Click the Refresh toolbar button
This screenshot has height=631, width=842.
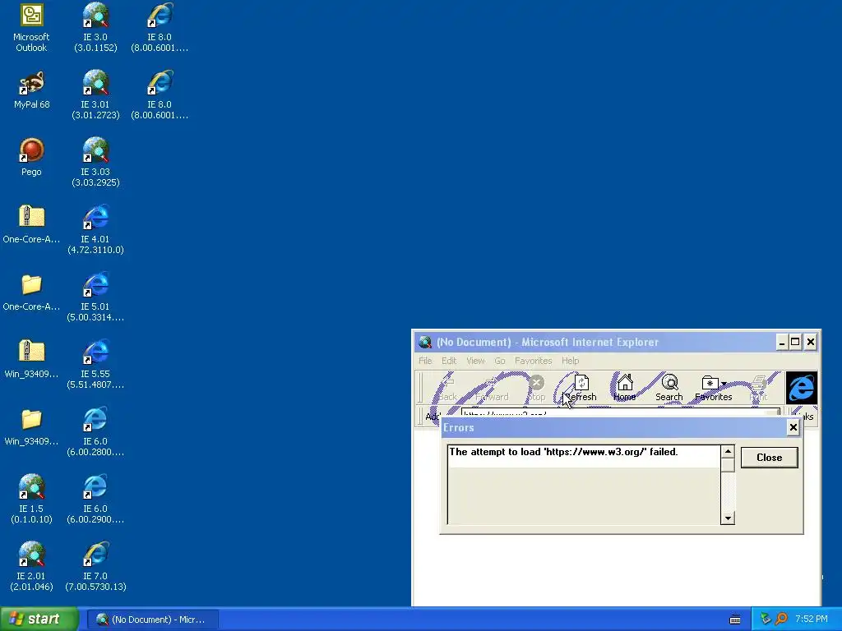[581, 389]
